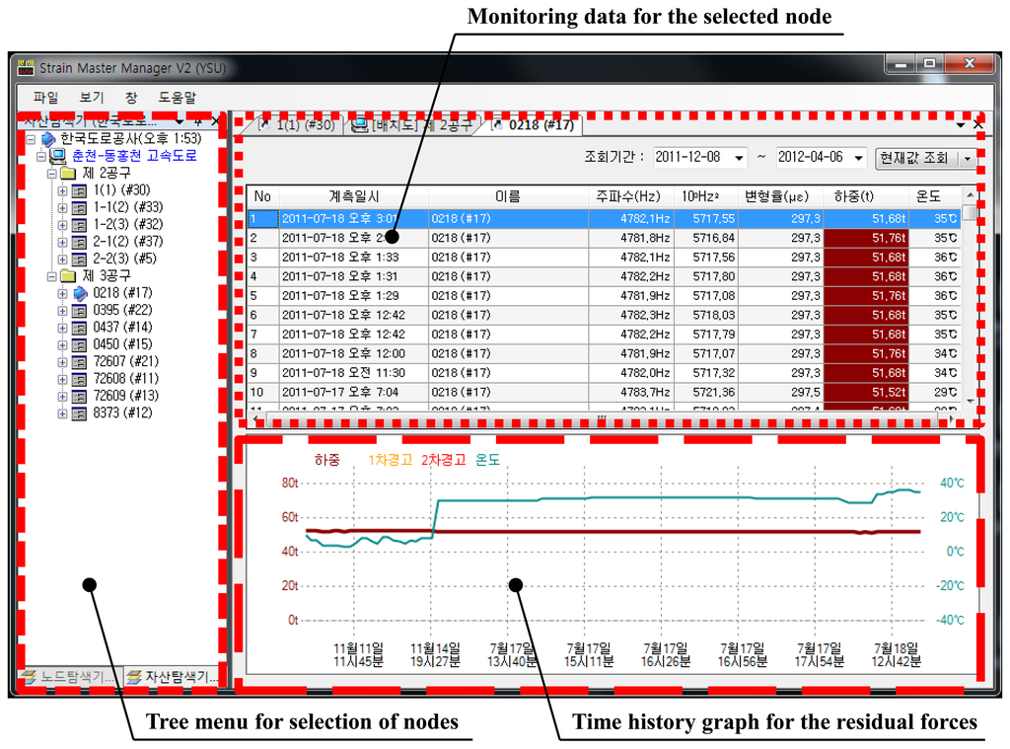Click the 2차경고 legend label in graph

(443, 460)
